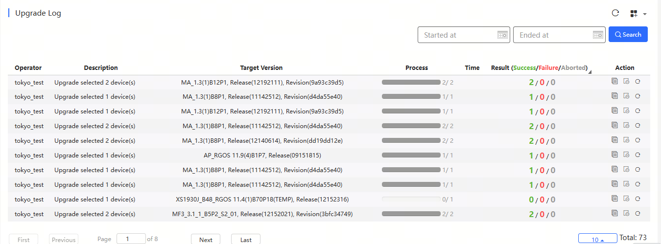Viewport: 661px width, 244px height.
Task: Click the empty 0/1 progress bar
Action: (411, 200)
